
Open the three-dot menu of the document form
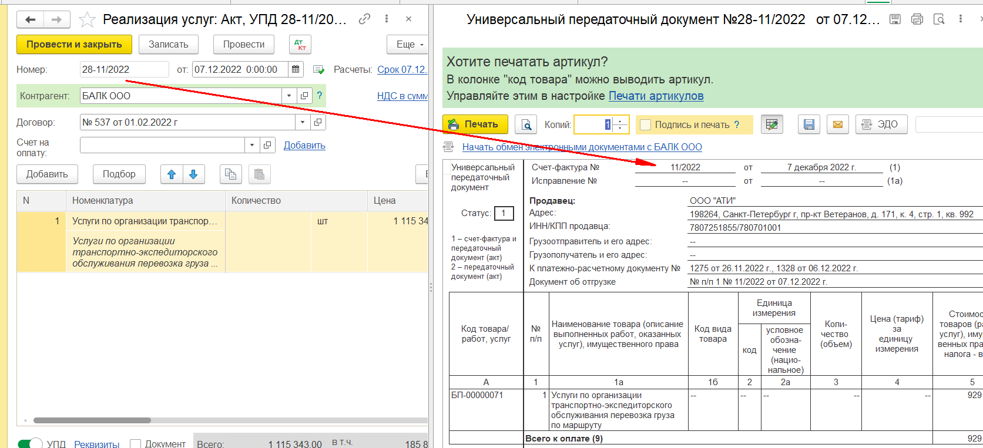(386, 19)
